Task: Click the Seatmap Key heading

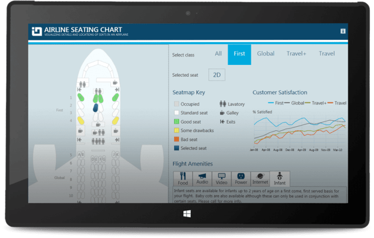Action: [188, 92]
